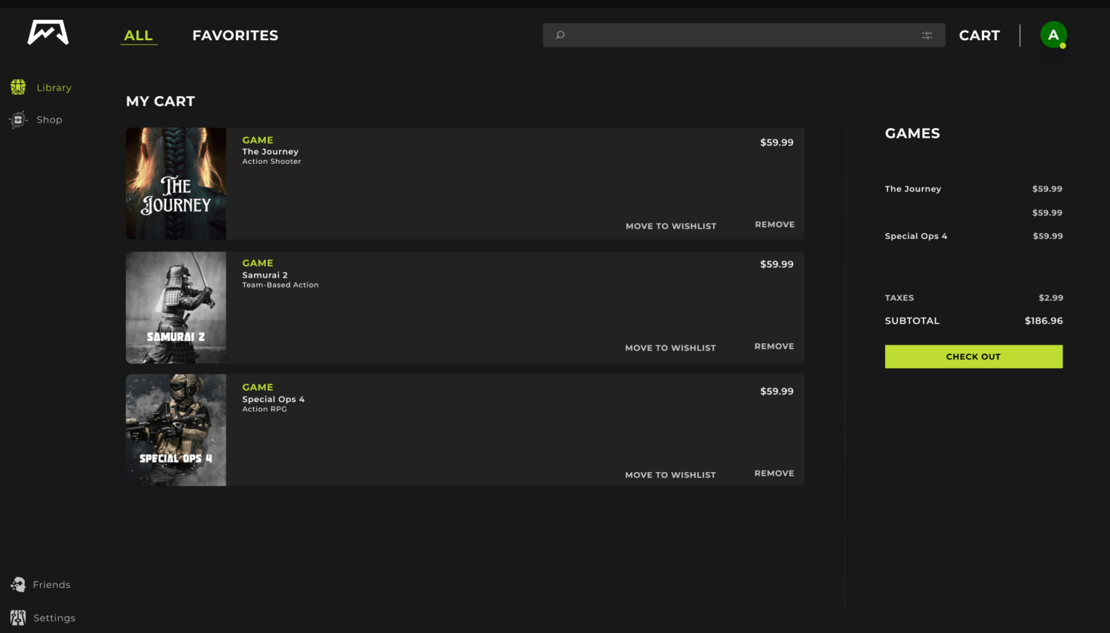Move The Journey to wishlist

click(x=671, y=226)
